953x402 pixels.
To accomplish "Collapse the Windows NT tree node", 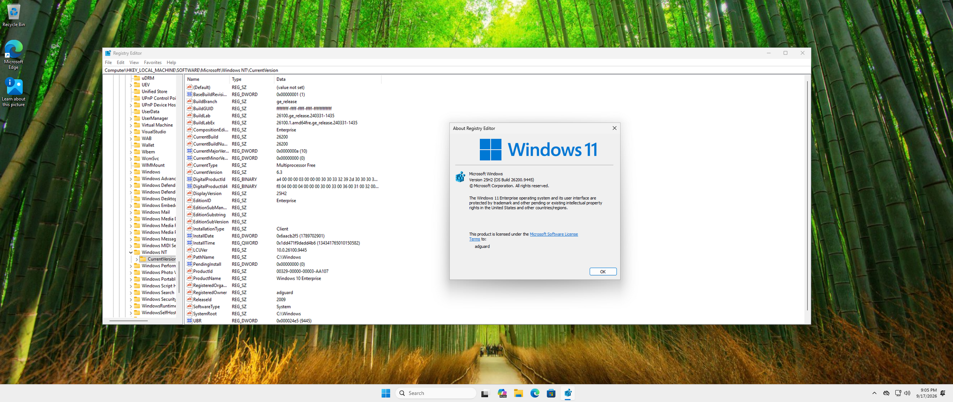I will tap(131, 252).
